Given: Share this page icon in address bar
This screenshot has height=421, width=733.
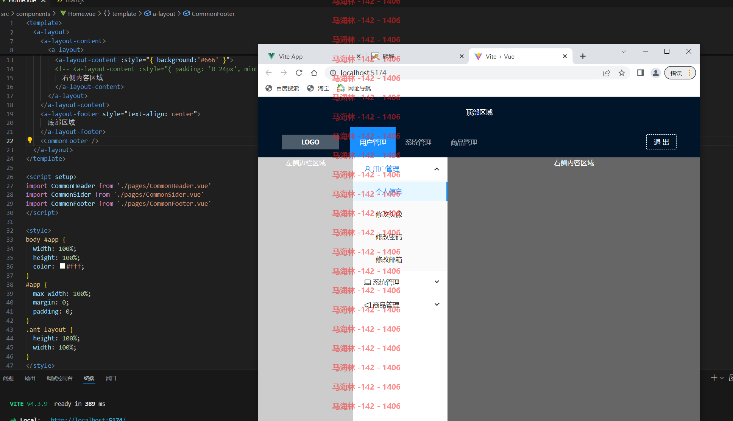Looking at the screenshot, I should point(607,73).
